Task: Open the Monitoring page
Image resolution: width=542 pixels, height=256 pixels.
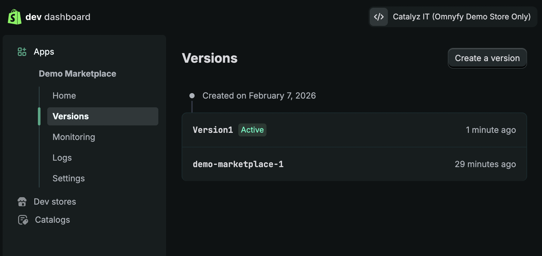Action: pyautogui.click(x=74, y=137)
